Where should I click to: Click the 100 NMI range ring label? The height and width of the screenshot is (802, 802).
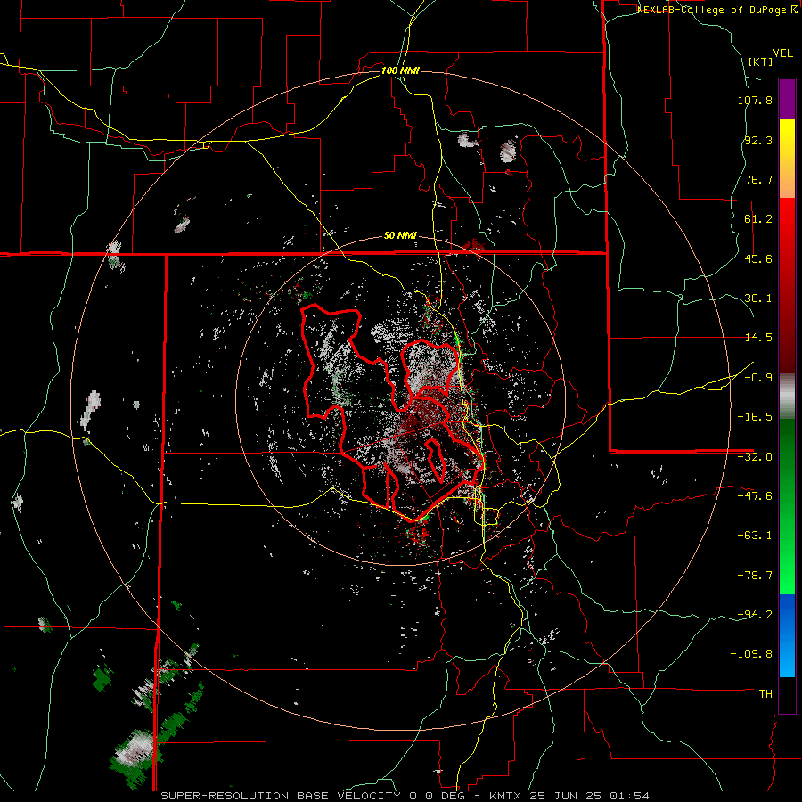(x=400, y=70)
